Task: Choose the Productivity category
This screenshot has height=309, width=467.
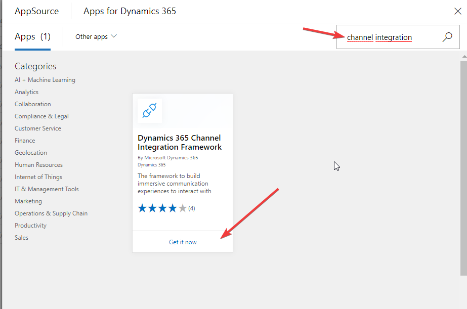Action: 31,226
